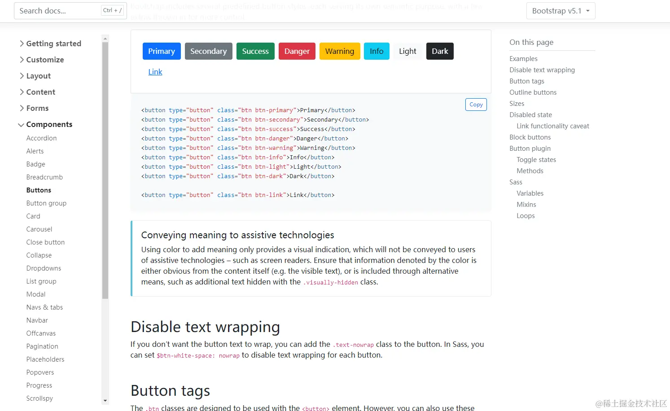Jump to Methods section
670x411 pixels.
coord(530,171)
